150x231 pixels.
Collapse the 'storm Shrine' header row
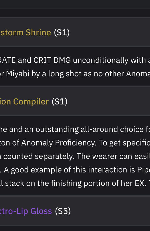75,32
